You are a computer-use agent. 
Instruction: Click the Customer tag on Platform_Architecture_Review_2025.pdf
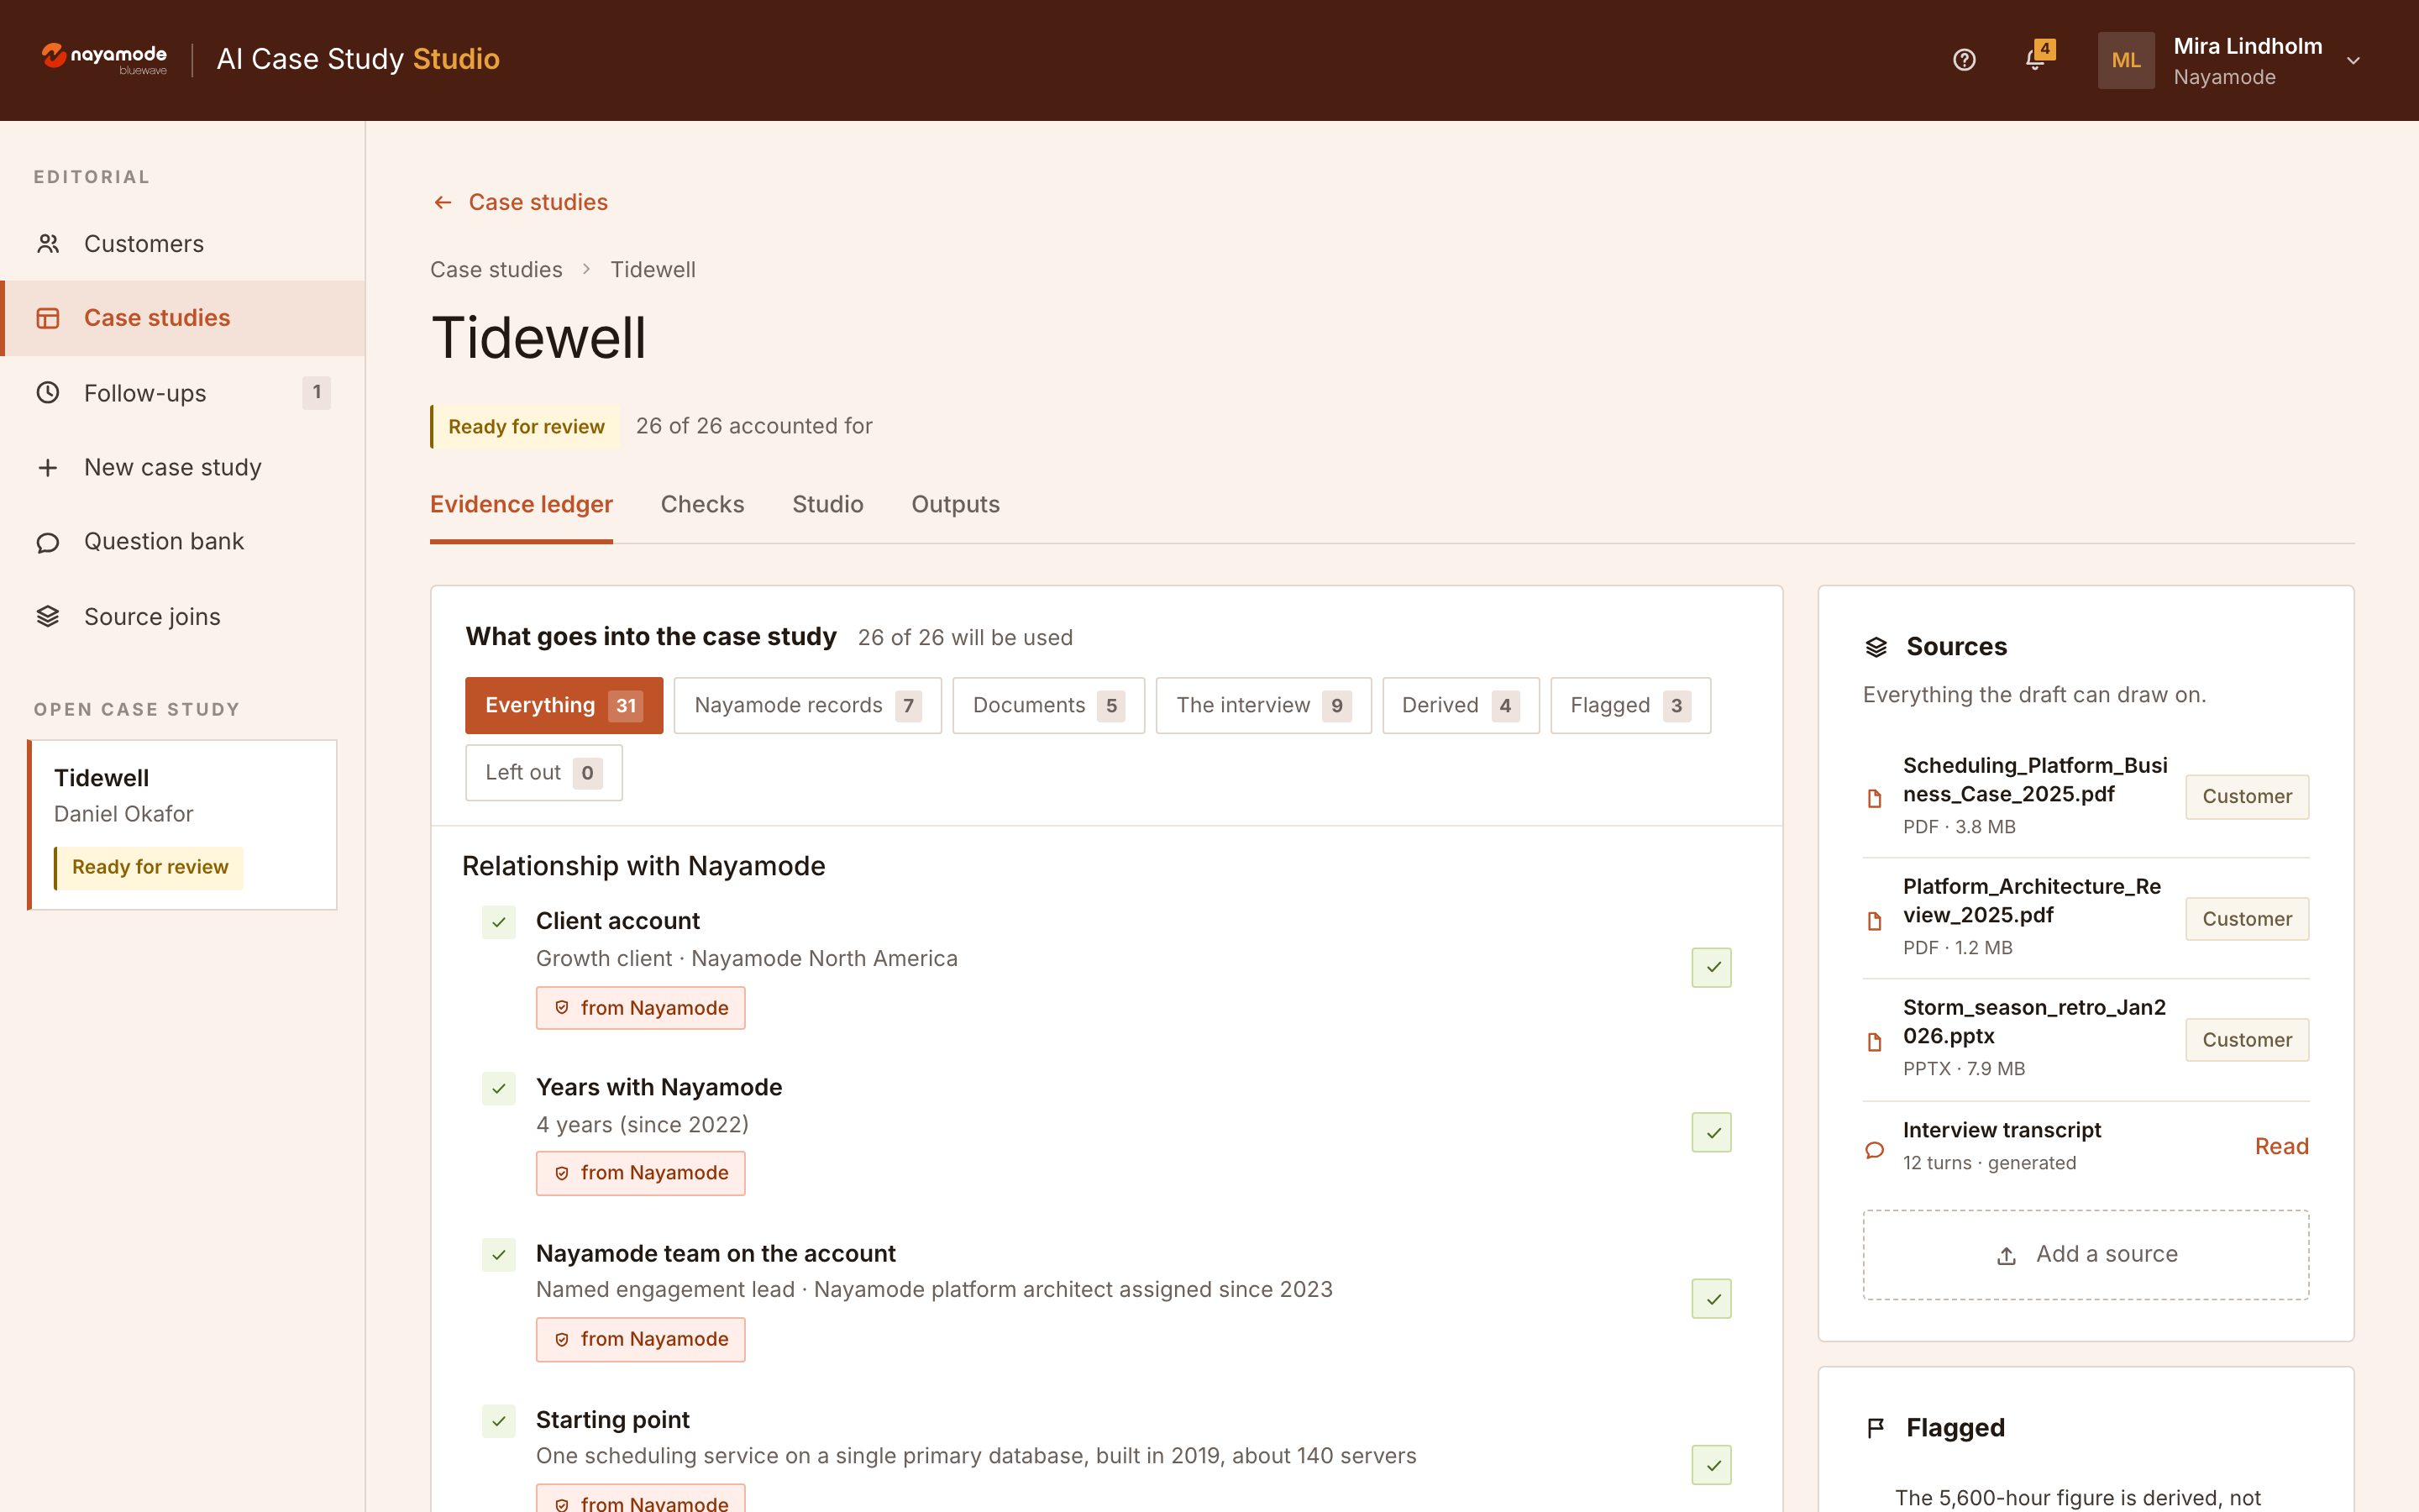2247,919
